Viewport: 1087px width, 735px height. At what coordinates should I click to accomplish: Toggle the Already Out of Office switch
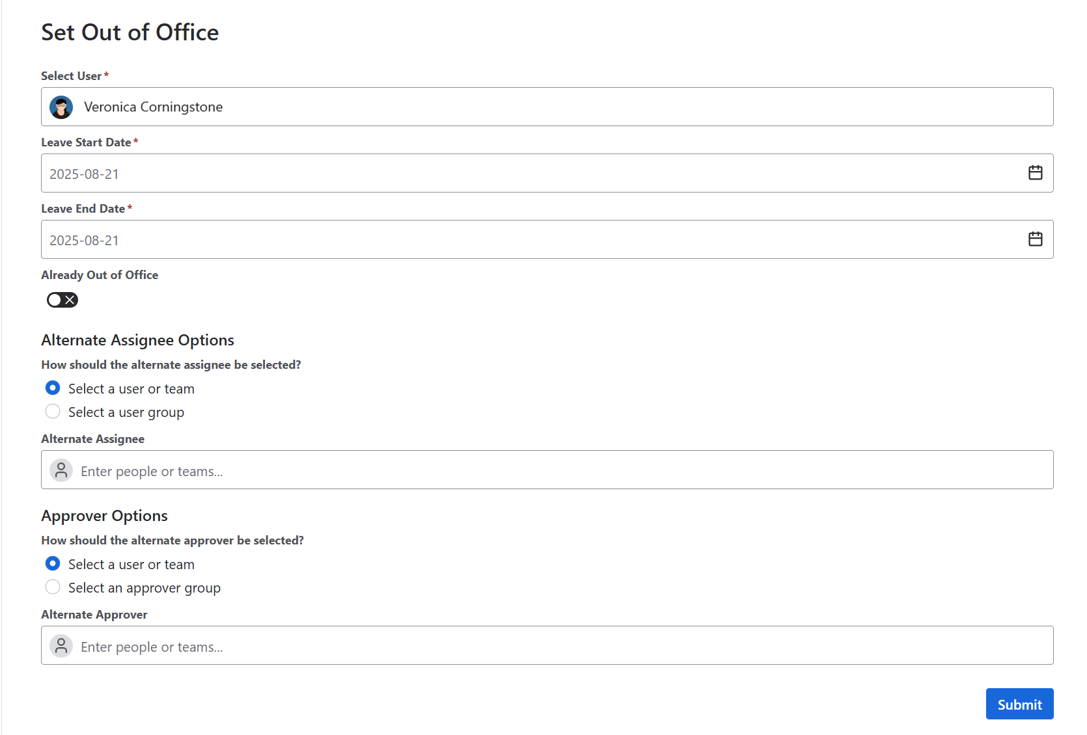pyautogui.click(x=62, y=300)
